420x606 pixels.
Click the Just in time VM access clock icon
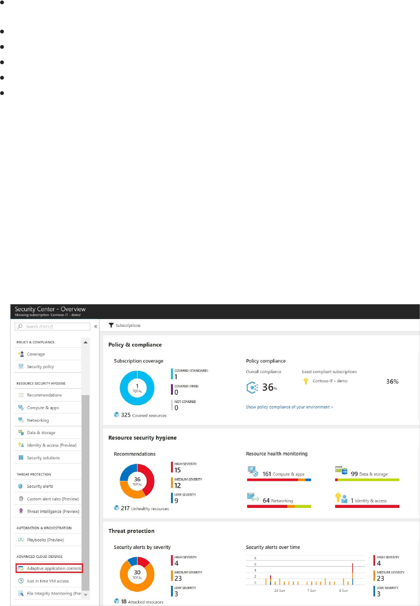click(21, 581)
